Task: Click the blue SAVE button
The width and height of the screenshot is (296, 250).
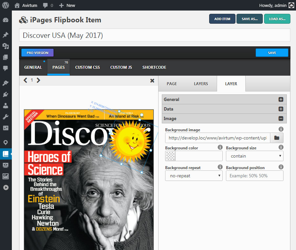Action: click(272, 53)
